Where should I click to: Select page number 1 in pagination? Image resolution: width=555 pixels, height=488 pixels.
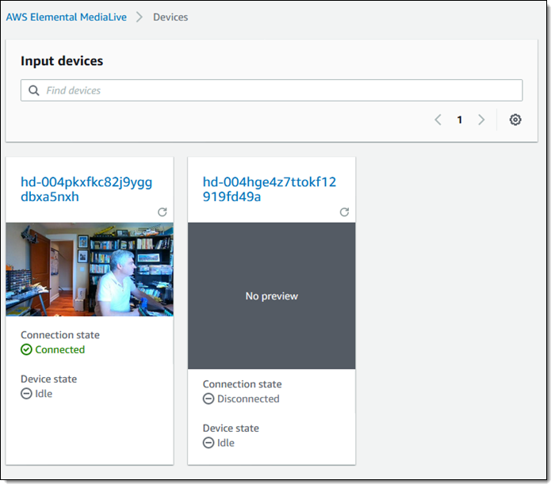pyautogui.click(x=459, y=120)
